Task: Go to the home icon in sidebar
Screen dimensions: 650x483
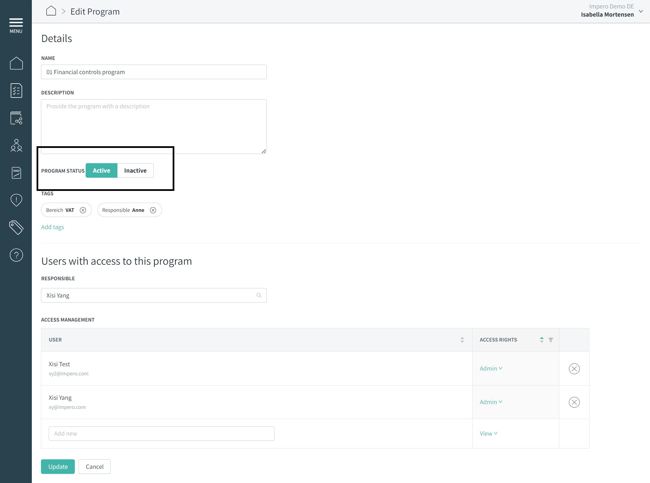Action: [x=16, y=63]
